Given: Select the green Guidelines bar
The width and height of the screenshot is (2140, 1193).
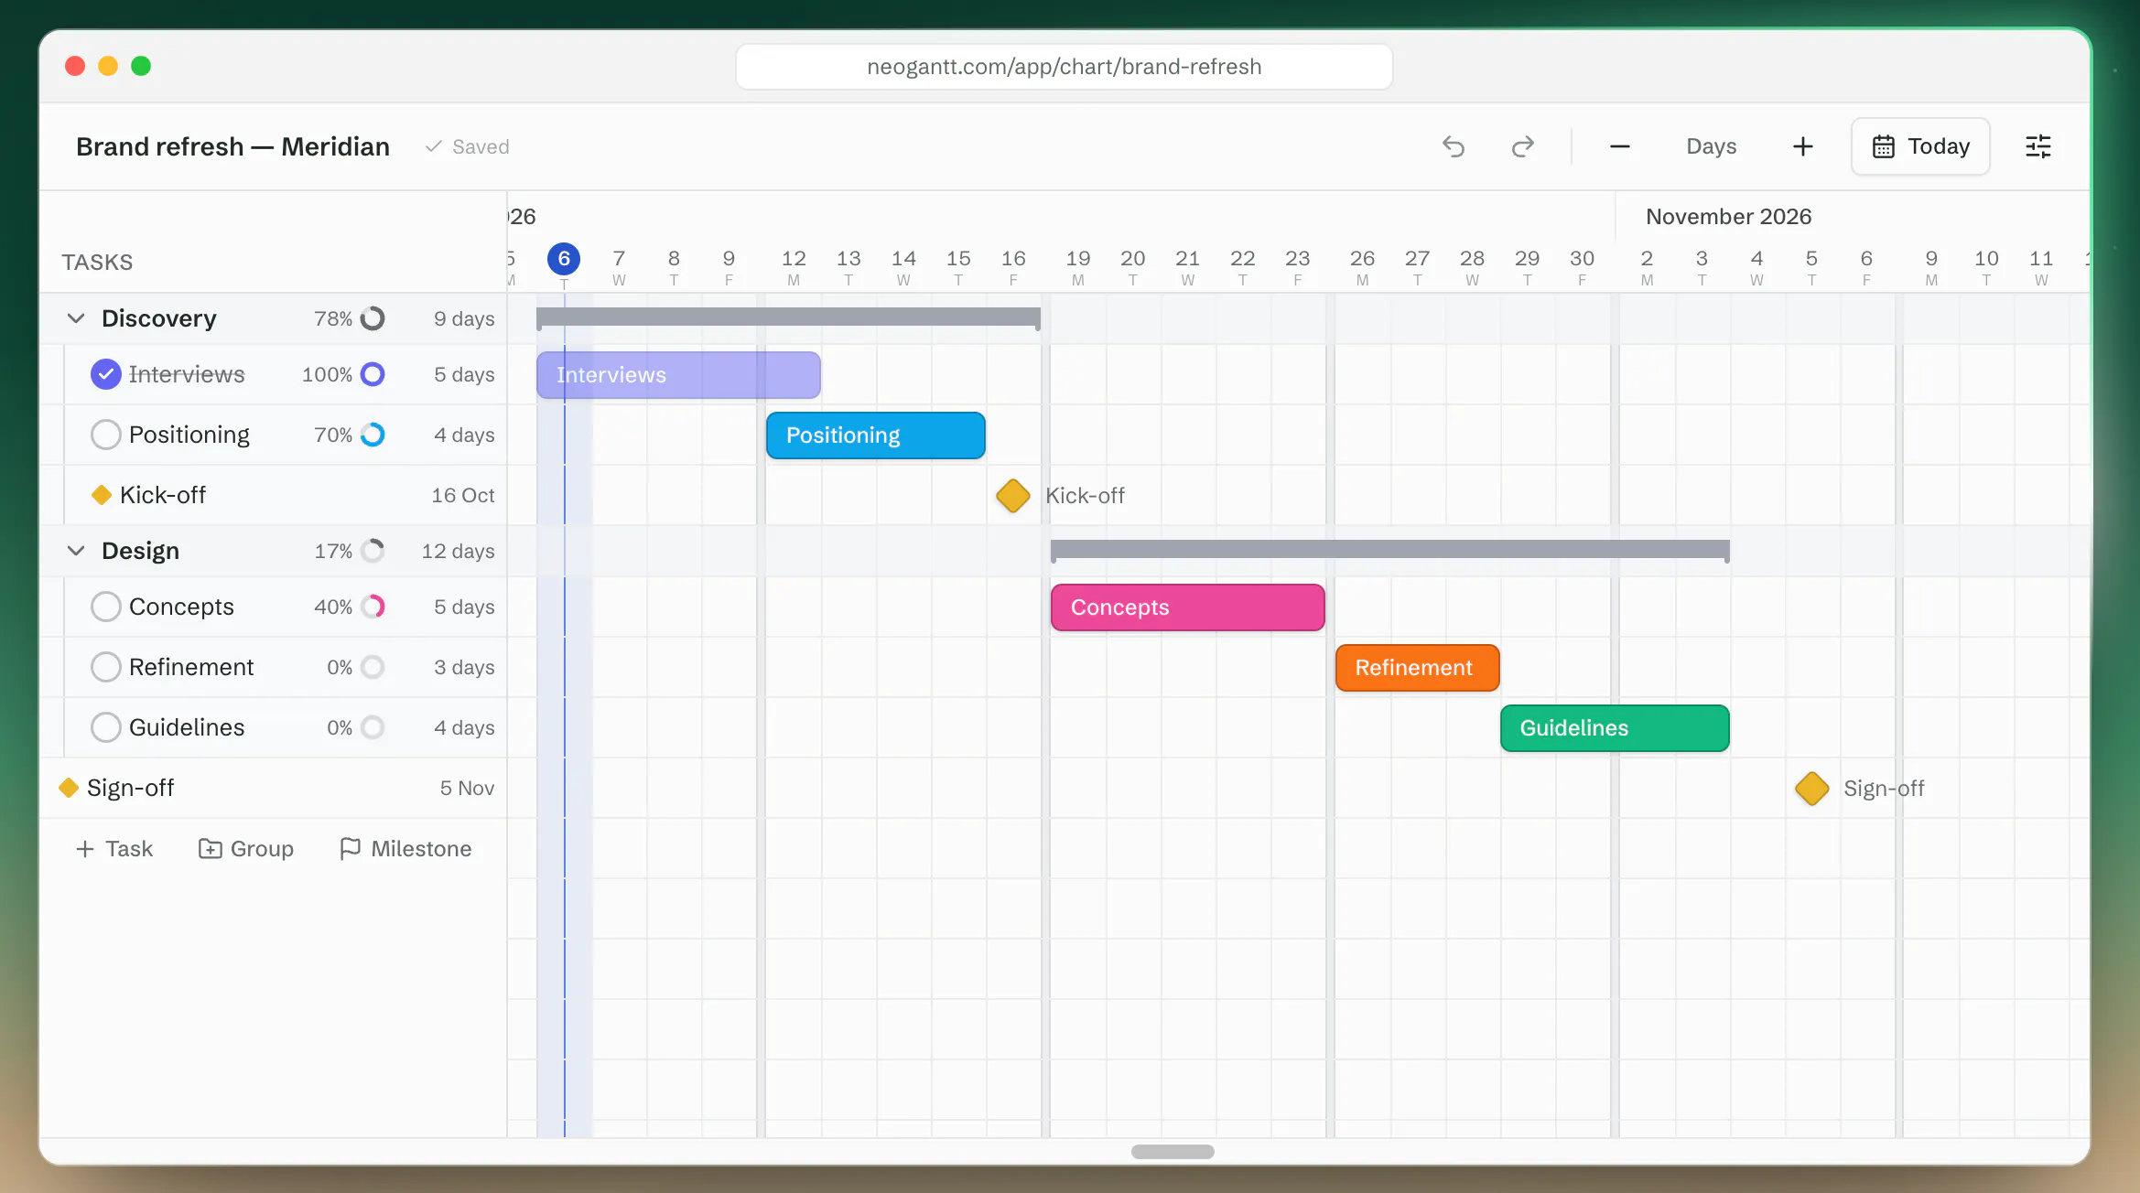Looking at the screenshot, I should tap(1616, 728).
